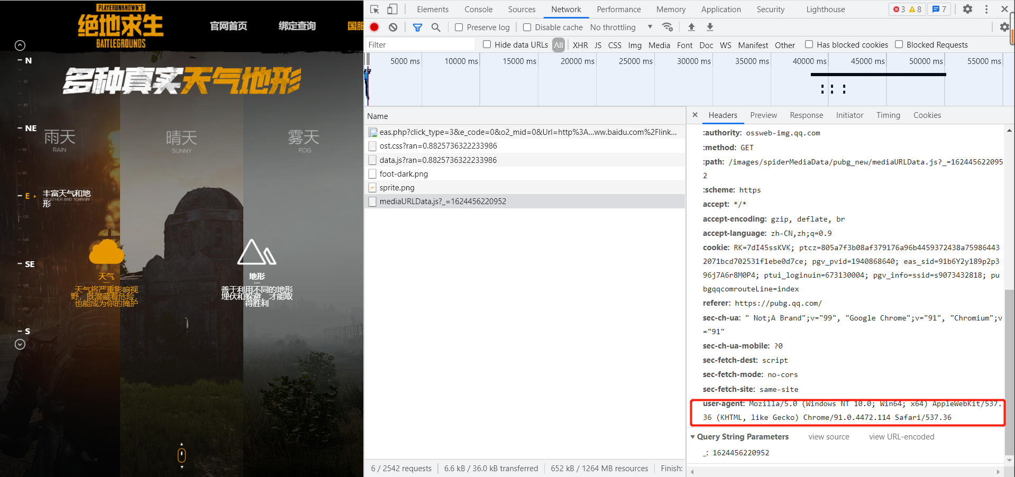Stop recording network log
Viewport: 1015px width, 477px height.
click(374, 27)
